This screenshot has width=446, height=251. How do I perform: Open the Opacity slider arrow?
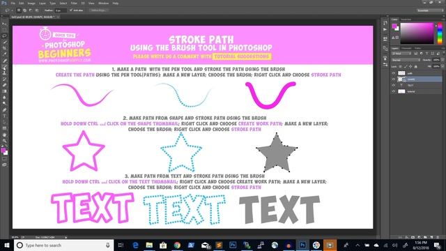coord(443,60)
